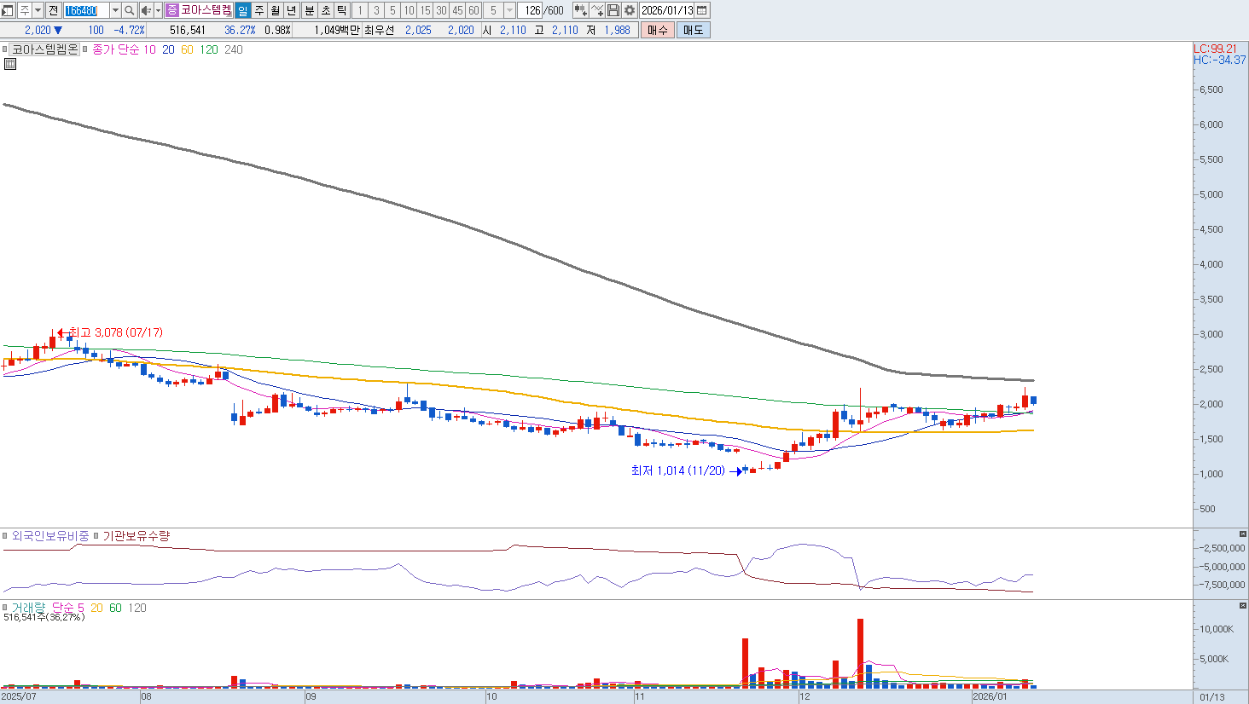Click the 매수 buy button
Image resolution: width=1249 pixels, height=704 pixels.
(x=657, y=30)
